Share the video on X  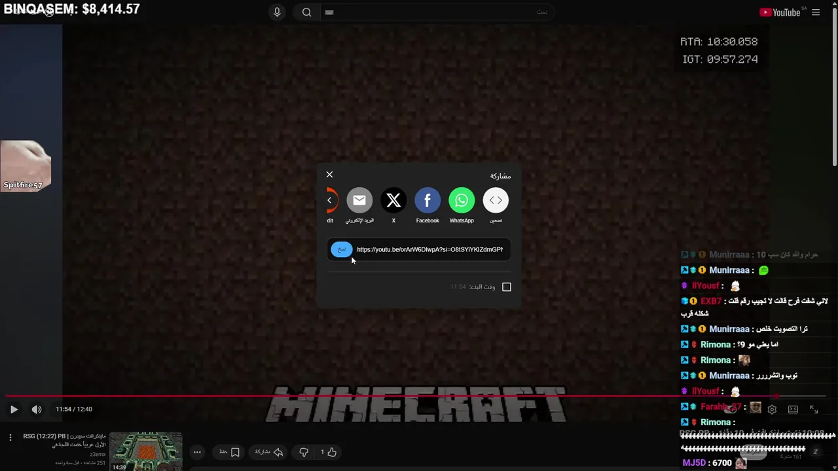point(393,200)
